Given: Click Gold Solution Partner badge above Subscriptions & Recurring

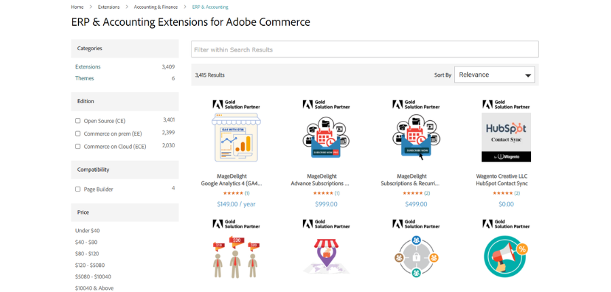Looking at the screenshot, I should (x=416, y=104).
